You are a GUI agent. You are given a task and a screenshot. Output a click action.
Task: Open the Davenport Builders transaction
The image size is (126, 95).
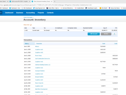pyautogui.click(x=40, y=71)
